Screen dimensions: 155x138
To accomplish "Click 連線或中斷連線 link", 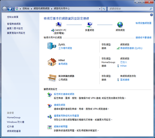I will 144,38.
